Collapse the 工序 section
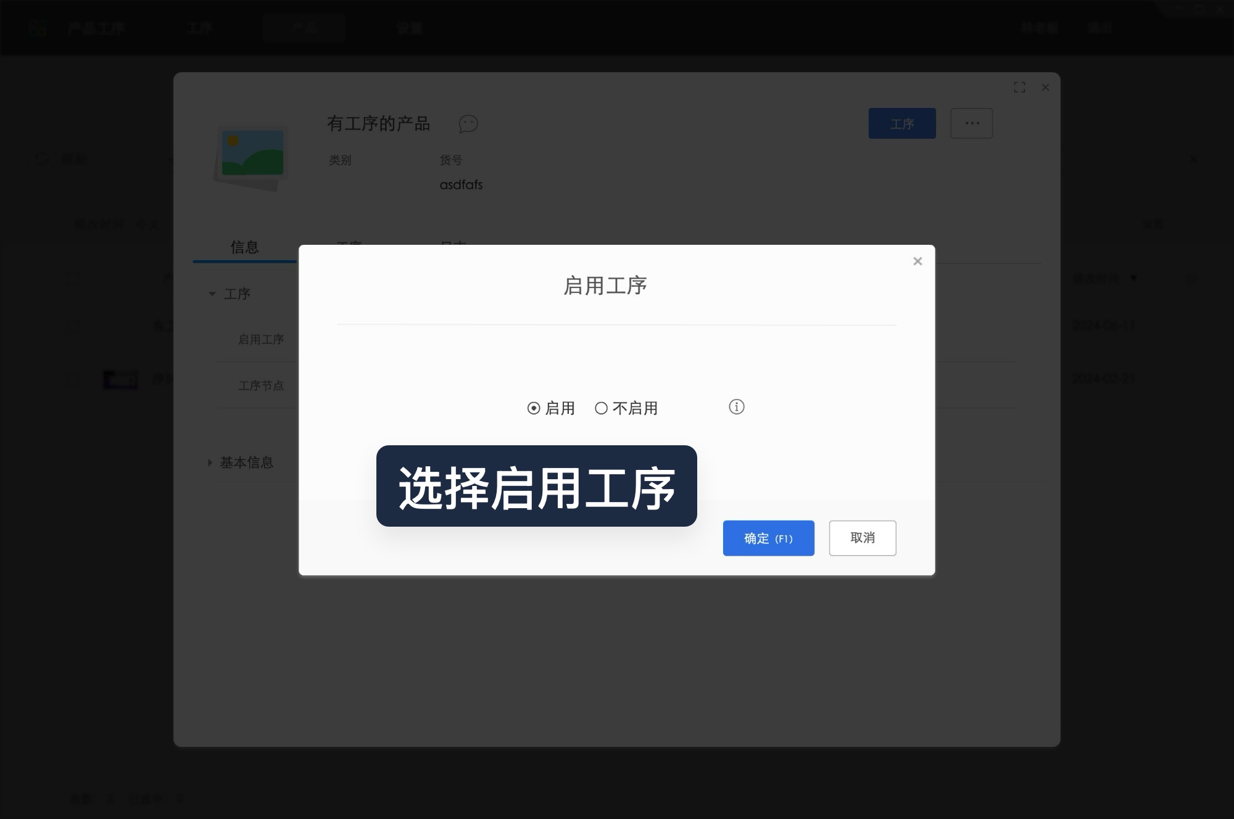 212,294
